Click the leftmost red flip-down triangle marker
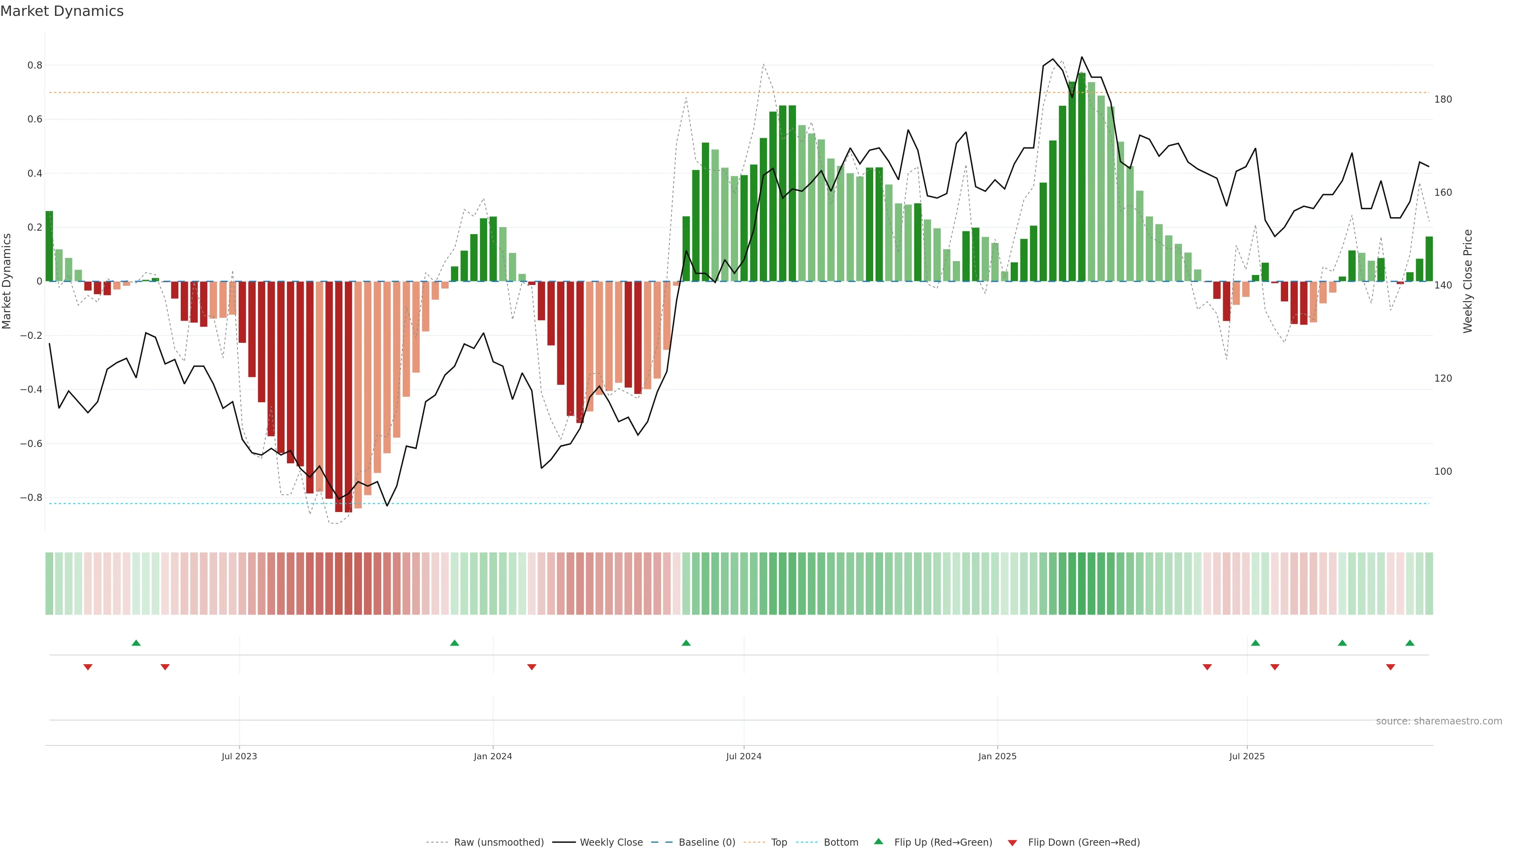This screenshot has width=1522, height=856. tap(88, 667)
